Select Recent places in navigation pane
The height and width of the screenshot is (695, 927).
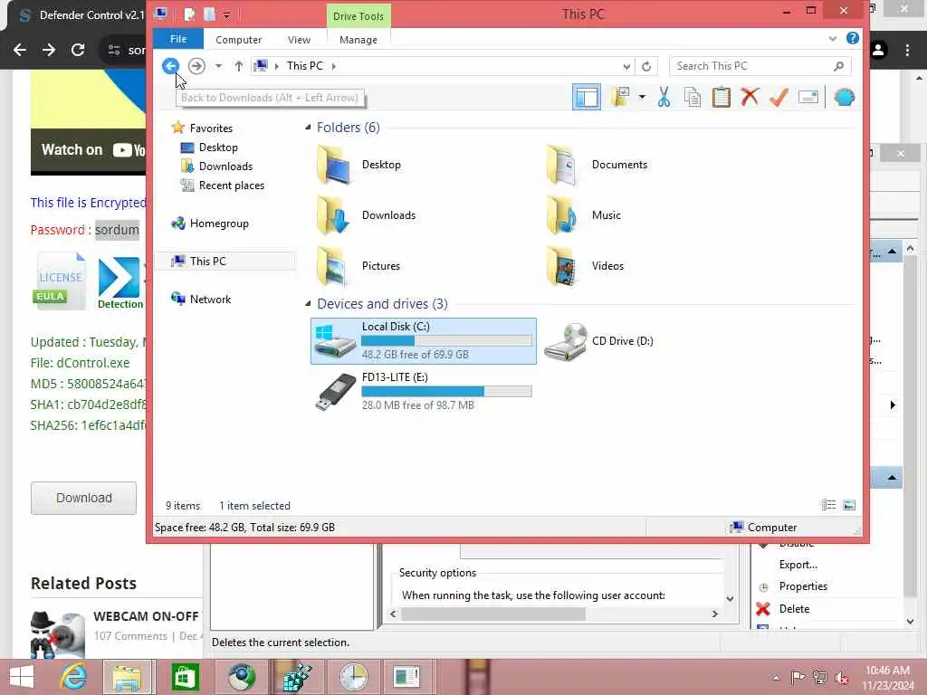pyautogui.click(x=231, y=185)
